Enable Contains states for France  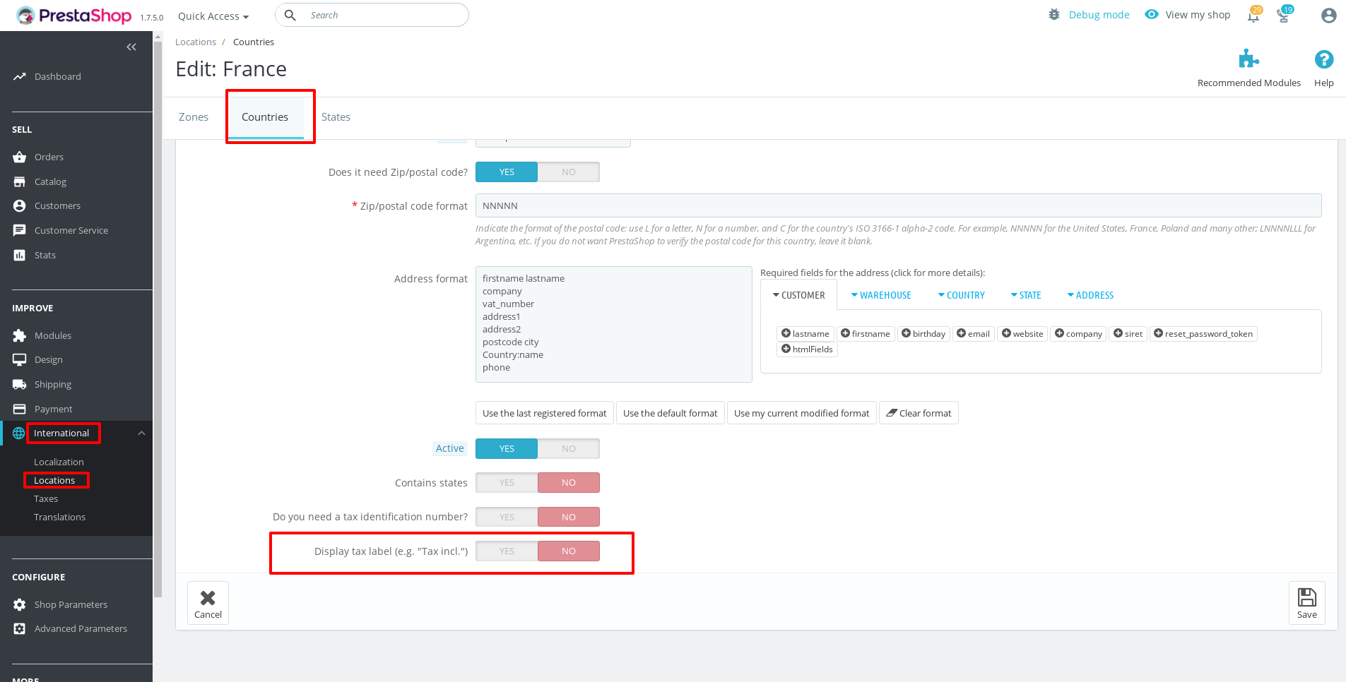click(506, 482)
